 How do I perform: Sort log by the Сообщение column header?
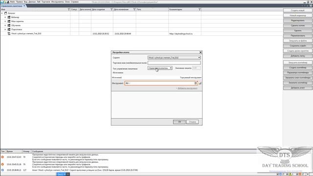click(144, 152)
